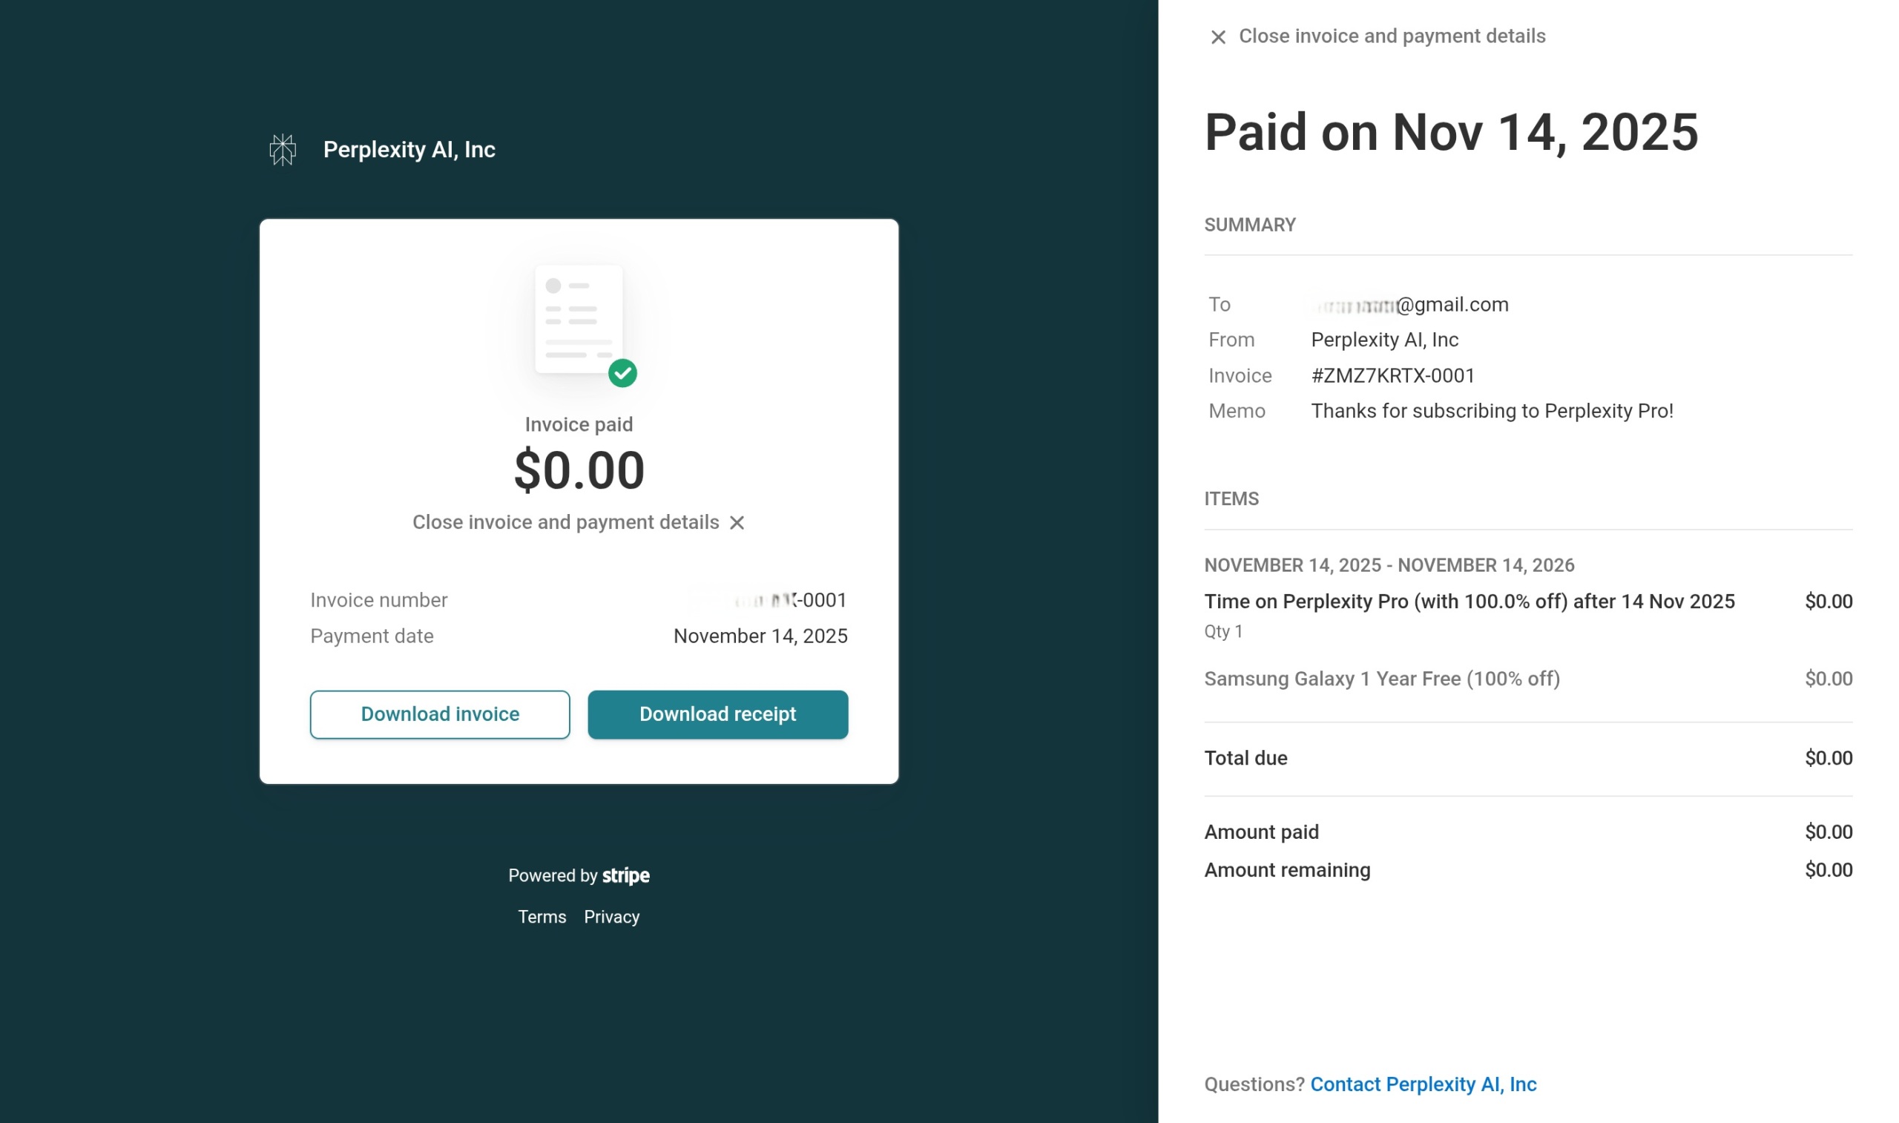Open the Privacy link
Image resolution: width=1899 pixels, height=1123 pixels.
(611, 916)
